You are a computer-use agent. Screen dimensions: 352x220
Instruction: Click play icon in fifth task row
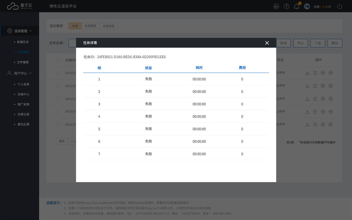point(331,124)
